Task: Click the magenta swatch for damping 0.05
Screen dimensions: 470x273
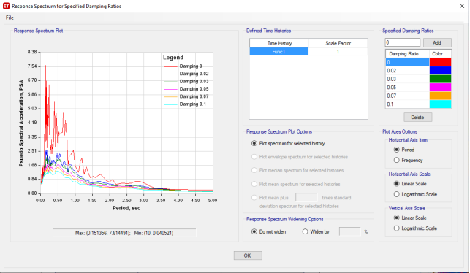Action: (x=440, y=87)
